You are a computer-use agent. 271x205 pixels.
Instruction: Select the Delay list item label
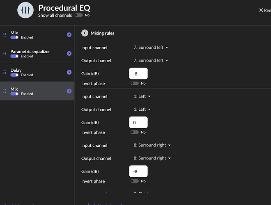tap(16, 71)
